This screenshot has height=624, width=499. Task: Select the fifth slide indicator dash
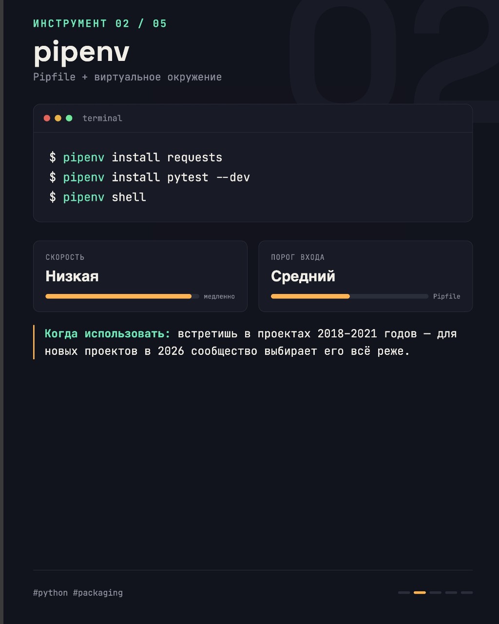pyautogui.click(x=467, y=592)
